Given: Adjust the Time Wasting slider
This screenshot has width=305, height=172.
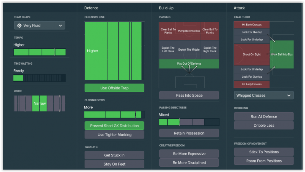Looking at the screenshot, I should (39, 78).
